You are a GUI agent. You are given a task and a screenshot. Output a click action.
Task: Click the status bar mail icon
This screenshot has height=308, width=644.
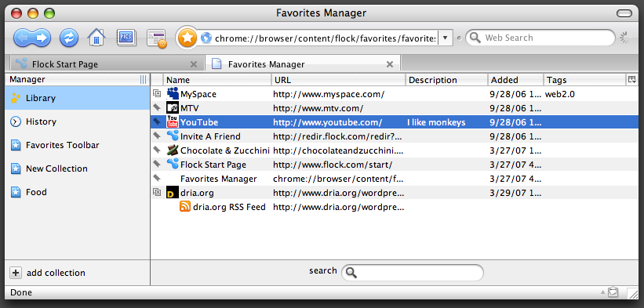click(x=613, y=292)
